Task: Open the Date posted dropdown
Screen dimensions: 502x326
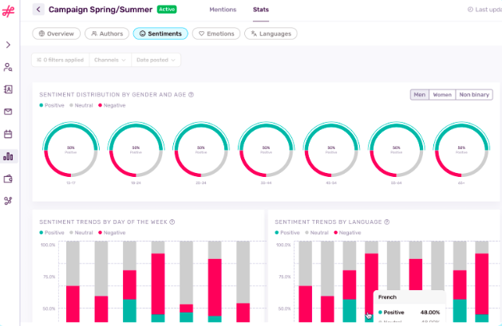Action: pos(156,60)
